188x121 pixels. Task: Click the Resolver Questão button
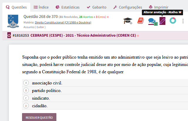coord(39,117)
